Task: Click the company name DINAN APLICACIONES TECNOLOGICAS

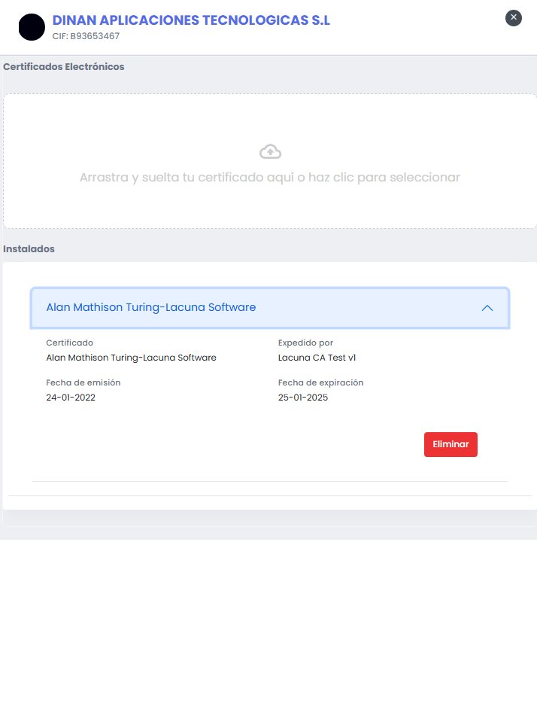Action: [x=191, y=20]
